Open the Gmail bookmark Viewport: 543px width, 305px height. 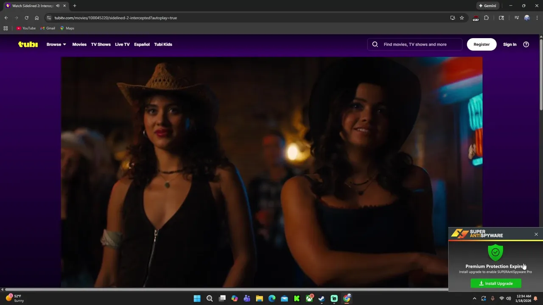click(x=48, y=28)
